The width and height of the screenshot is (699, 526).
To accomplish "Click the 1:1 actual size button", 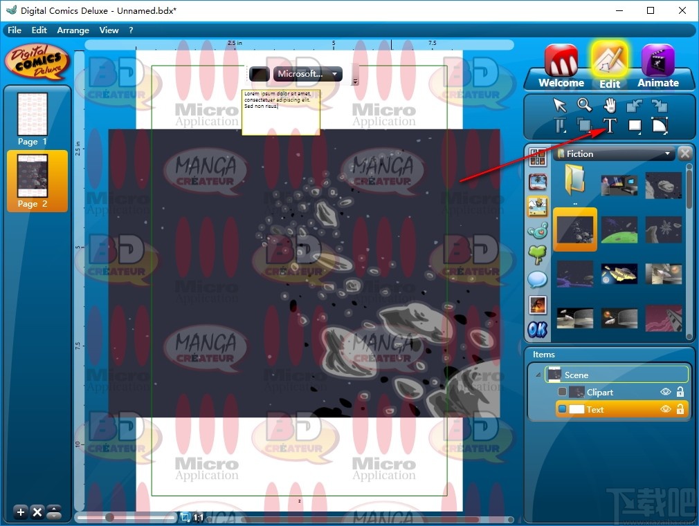I will [x=199, y=518].
